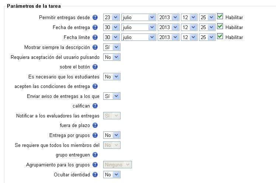The height and width of the screenshot is (183, 276).
Task: Show help for Fecha límite
Action: pos(95,37)
